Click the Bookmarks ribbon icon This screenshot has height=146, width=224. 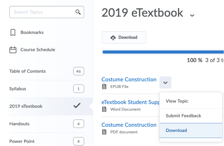13,33
